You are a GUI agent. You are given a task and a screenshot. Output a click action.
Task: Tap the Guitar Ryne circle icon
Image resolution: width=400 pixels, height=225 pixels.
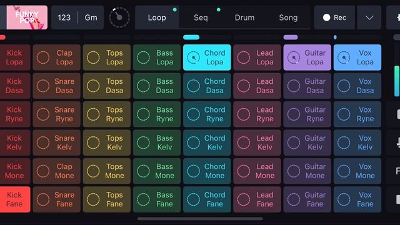coord(294,114)
